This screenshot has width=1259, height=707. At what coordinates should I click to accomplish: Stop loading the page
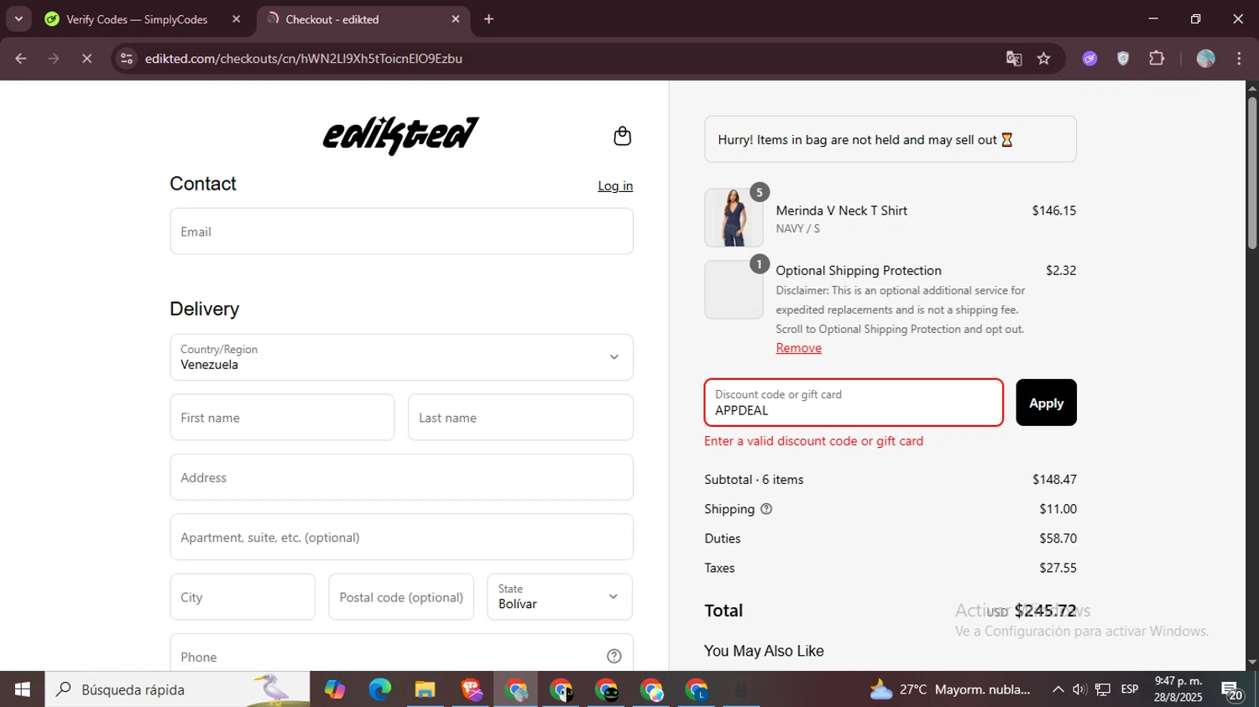click(86, 59)
